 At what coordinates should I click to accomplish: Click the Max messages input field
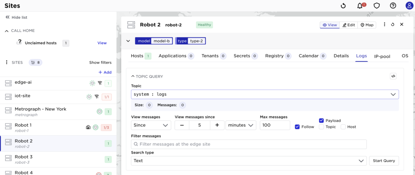pyautogui.click(x=275, y=125)
